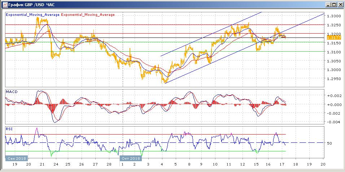Click date label 16 on time axis
This screenshot has height=172, width=345.
coord(268,164)
